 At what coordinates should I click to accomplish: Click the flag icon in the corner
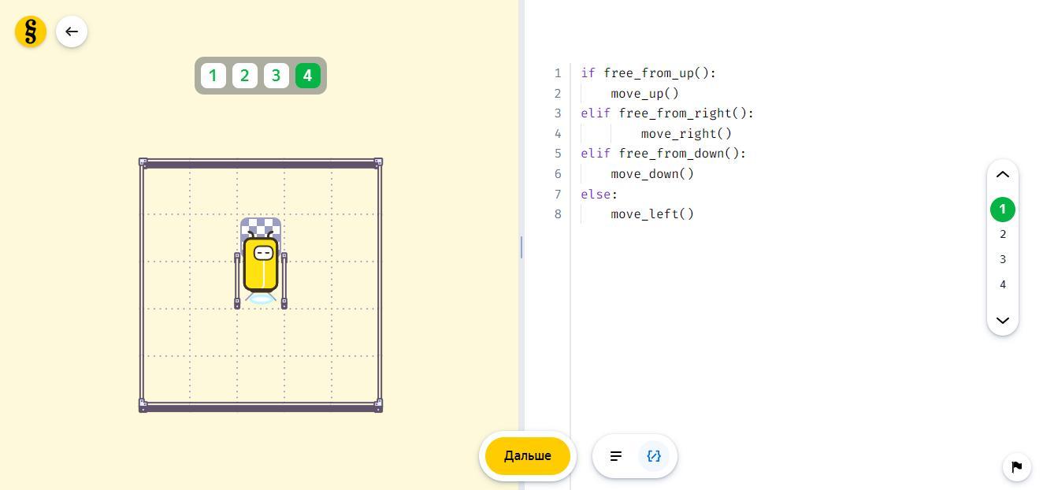click(1016, 467)
